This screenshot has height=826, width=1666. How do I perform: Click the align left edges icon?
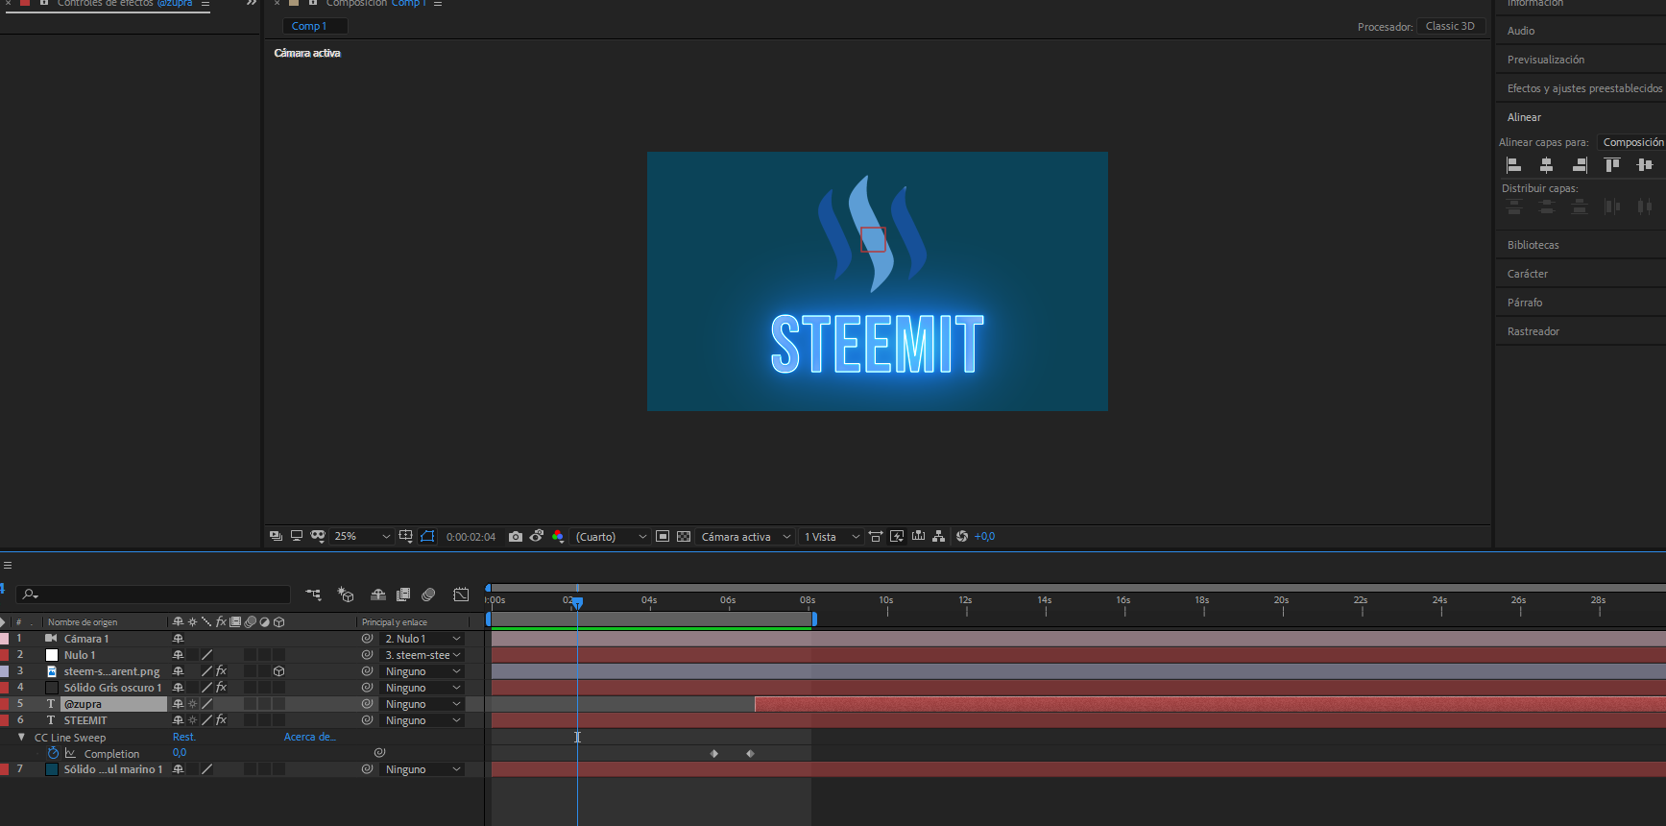[1514, 165]
